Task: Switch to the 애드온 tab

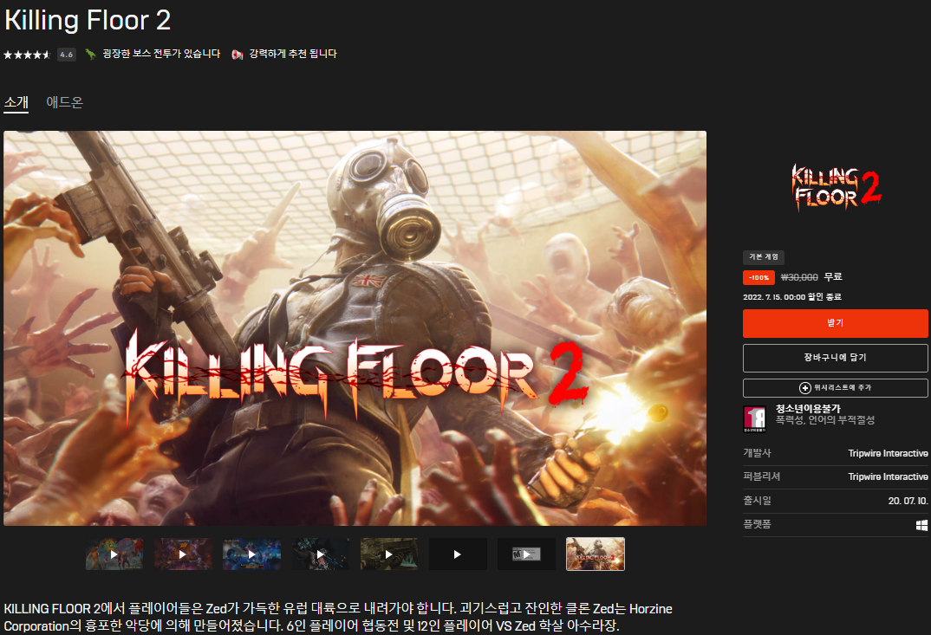Action: [65, 102]
